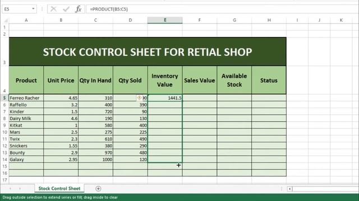Click the unit price 3.2 cell
359x201 pixels.
[x=61, y=104]
